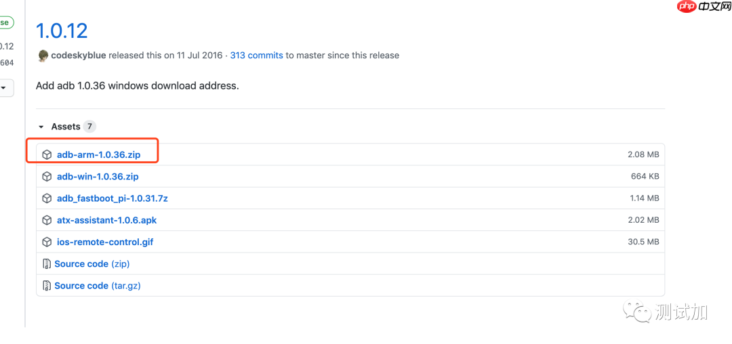Click the package icon beside adb_fastboot_pi-1.0.31.7z

tap(47, 198)
